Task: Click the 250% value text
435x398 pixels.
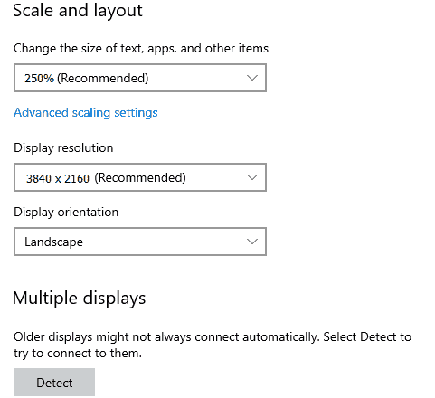Action: pos(39,79)
